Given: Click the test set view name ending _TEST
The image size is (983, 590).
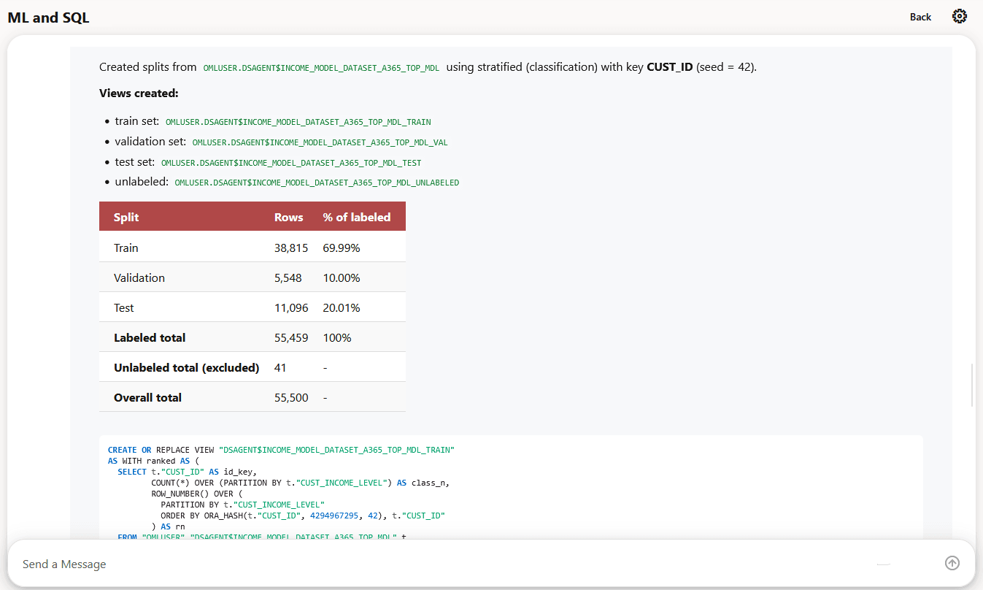Looking at the screenshot, I should 291,163.
